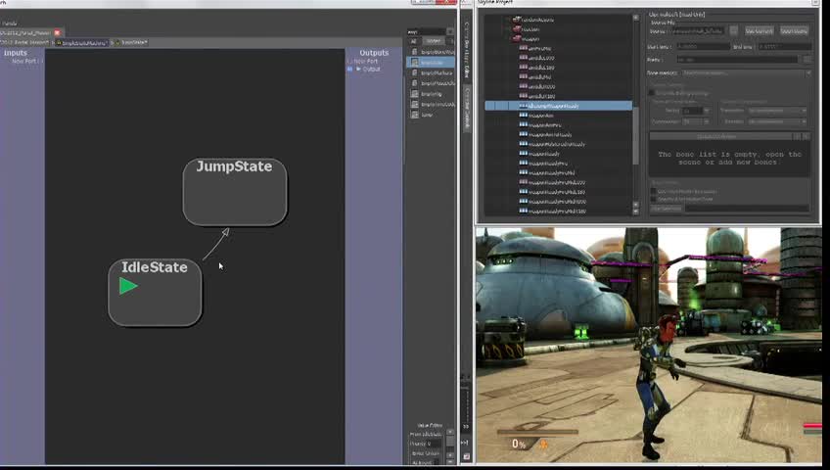Viewport: 830px width, 470px height.
Task: Click the icon of the highlighted palette item
Action: point(414,63)
